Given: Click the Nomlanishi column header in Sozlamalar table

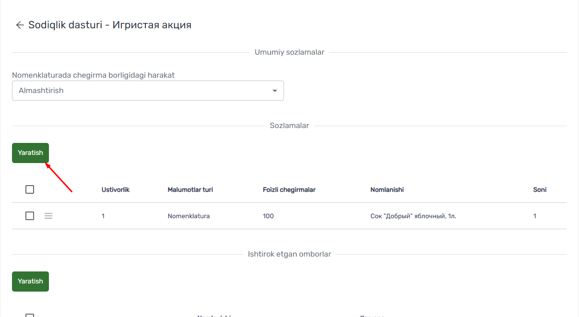Looking at the screenshot, I should pos(387,189).
